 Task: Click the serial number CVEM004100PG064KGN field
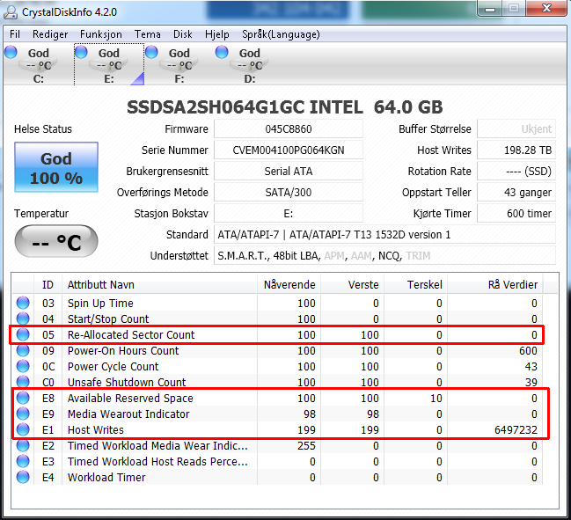(289, 150)
